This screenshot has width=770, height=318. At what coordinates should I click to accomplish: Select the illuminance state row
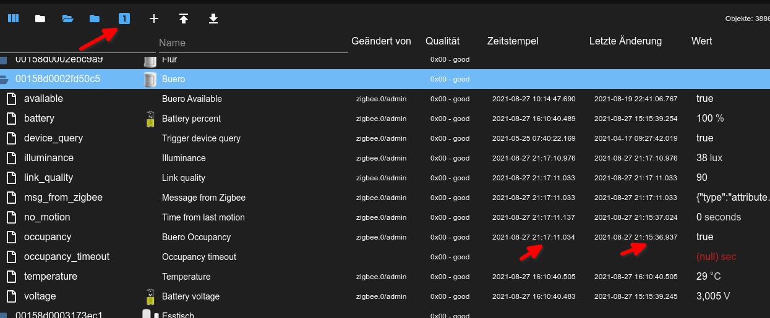49,158
